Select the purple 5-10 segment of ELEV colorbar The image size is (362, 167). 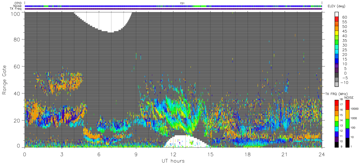click(337, 66)
